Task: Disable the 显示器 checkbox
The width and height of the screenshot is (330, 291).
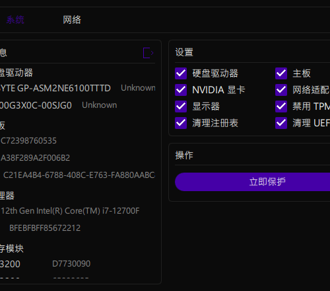Action: (x=181, y=106)
